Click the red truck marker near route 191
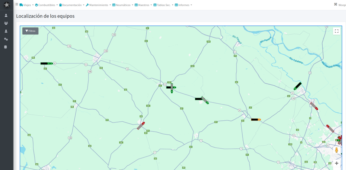 click(x=141, y=125)
